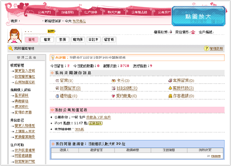Click the 回覆留言(0) link text
The height and width of the screenshot is (166, 231).
[x=70, y=88]
